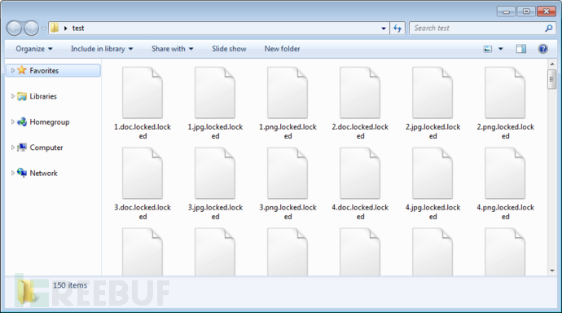Image resolution: width=562 pixels, height=313 pixels.
Task: Select Libraries in navigation pane
Action: [43, 96]
